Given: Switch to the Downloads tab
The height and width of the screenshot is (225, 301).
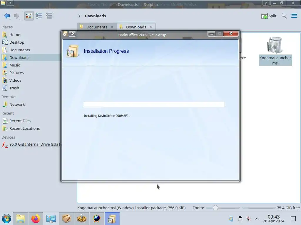Looking at the screenshot, I should [136, 27].
